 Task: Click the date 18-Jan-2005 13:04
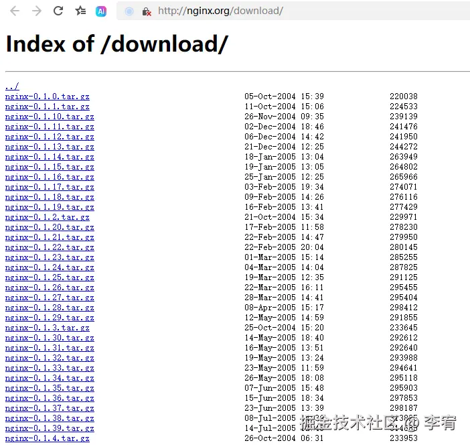[284, 157]
